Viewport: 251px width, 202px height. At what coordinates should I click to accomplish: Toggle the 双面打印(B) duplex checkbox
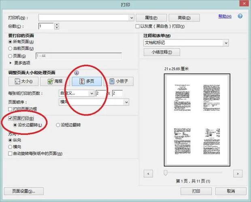click(10, 118)
